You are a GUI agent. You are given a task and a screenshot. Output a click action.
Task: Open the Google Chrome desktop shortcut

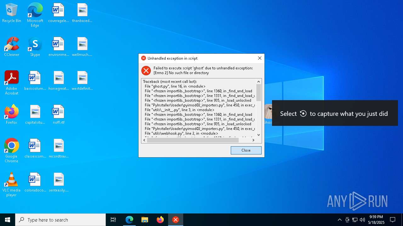[x=12, y=151]
